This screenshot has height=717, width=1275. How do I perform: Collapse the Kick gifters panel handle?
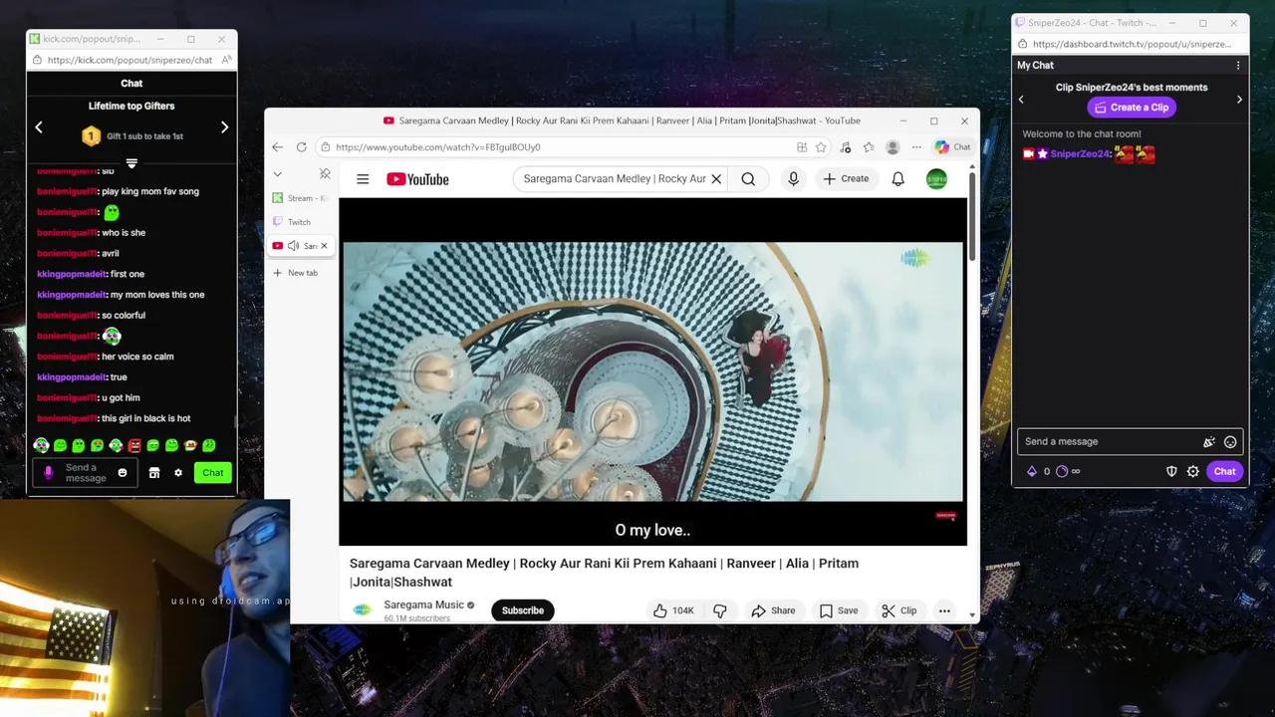point(131,163)
